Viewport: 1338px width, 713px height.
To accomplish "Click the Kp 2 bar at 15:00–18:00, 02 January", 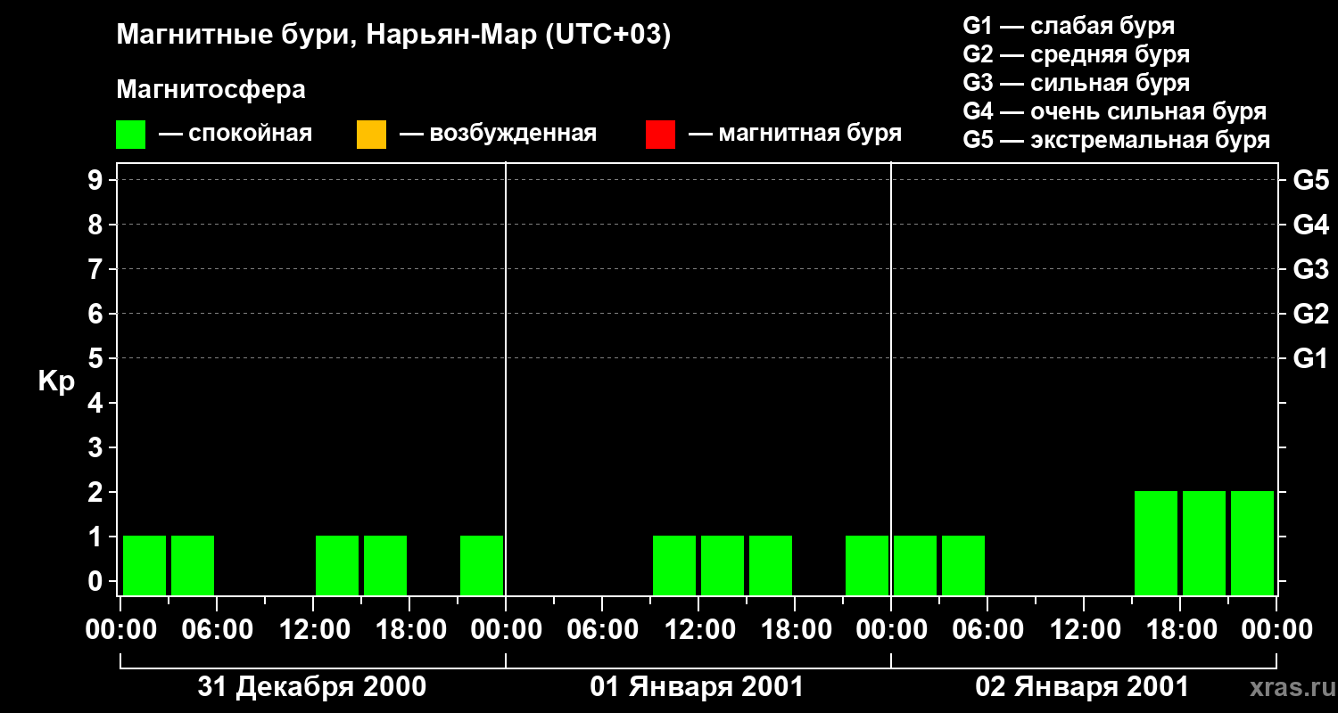I will point(1156,543).
